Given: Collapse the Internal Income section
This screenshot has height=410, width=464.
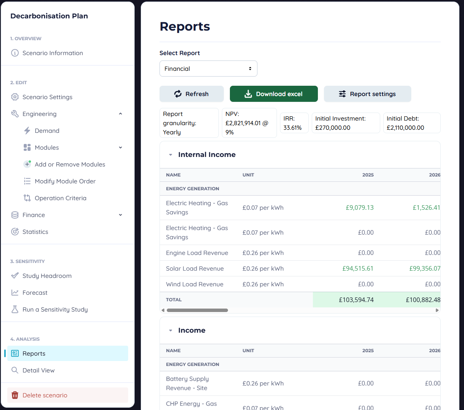Looking at the screenshot, I should 171,155.
